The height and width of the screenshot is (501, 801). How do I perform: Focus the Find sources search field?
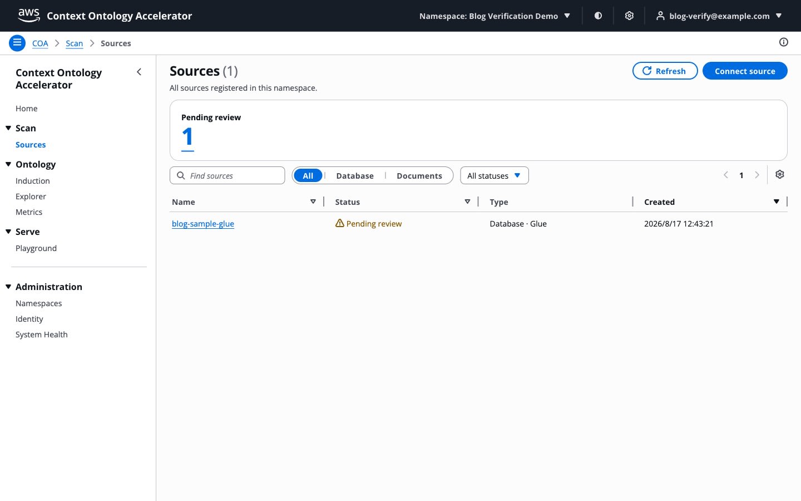click(227, 175)
